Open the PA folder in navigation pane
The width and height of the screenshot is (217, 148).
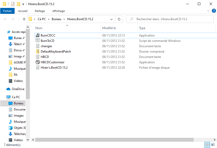[13, 75]
